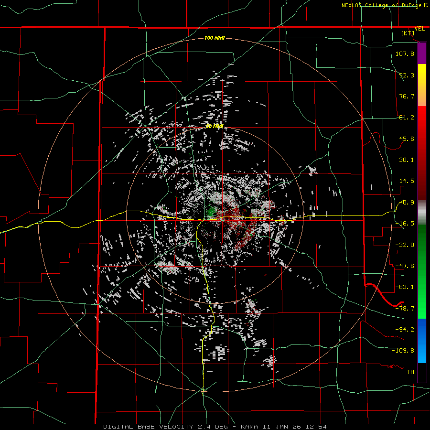Image resolution: width=430 pixels, height=430 pixels.
Task: Click the -47.6 scale value
Action: tap(405, 266)
